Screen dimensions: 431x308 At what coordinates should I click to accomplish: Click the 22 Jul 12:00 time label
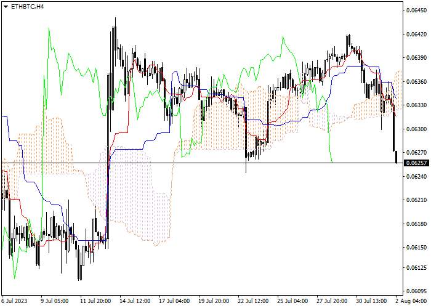254,301
